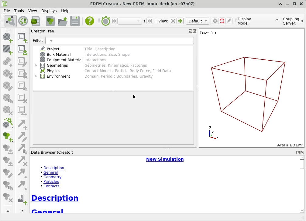Expand the Geometries tree node
The width and height of the screenshot is (306, 221).
point(36,65)
